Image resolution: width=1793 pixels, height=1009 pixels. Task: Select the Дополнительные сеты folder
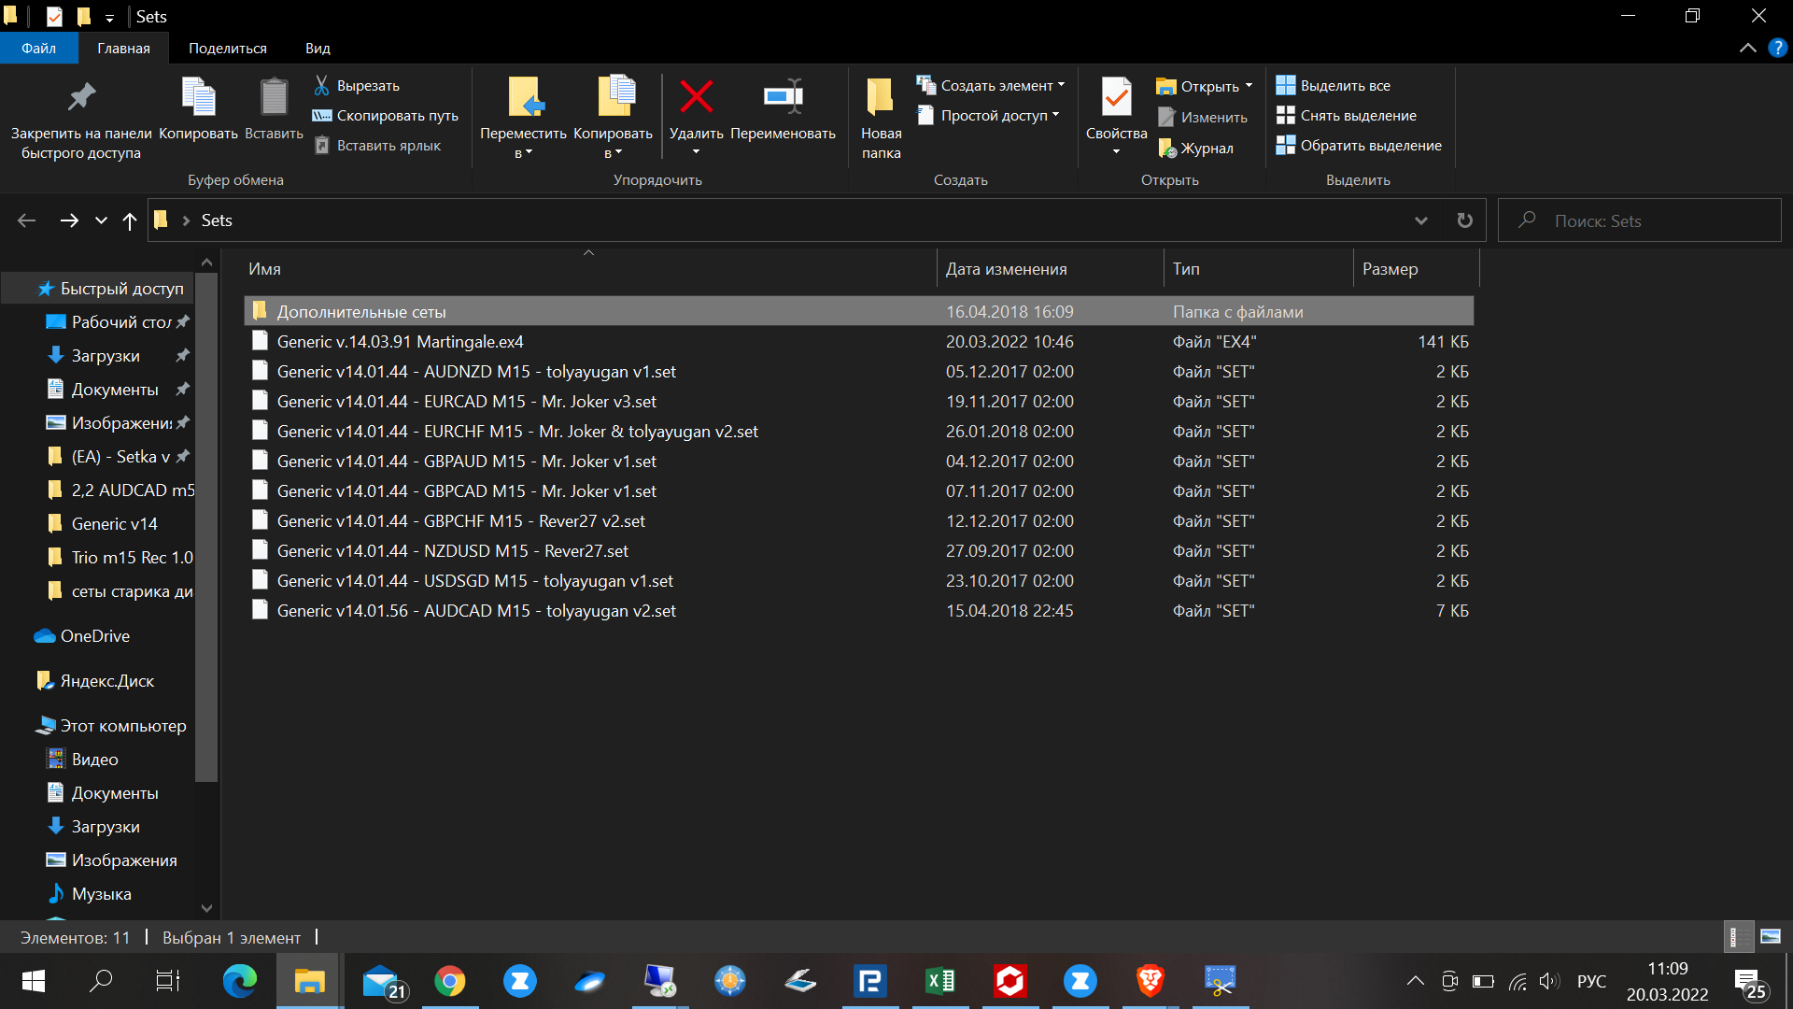coord(859,312)
